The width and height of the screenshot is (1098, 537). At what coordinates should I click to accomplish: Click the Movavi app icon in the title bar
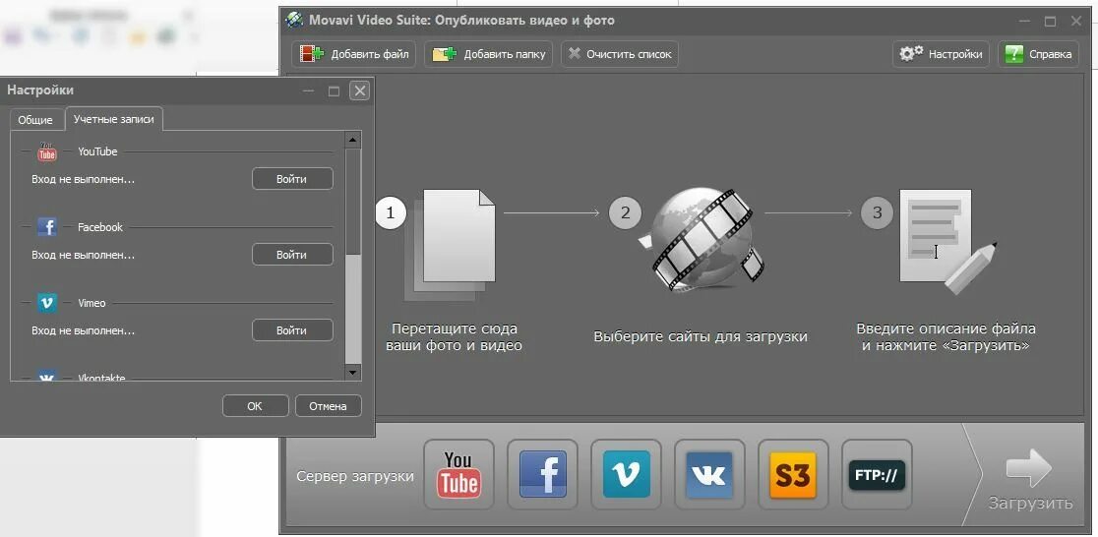point(294,20)
